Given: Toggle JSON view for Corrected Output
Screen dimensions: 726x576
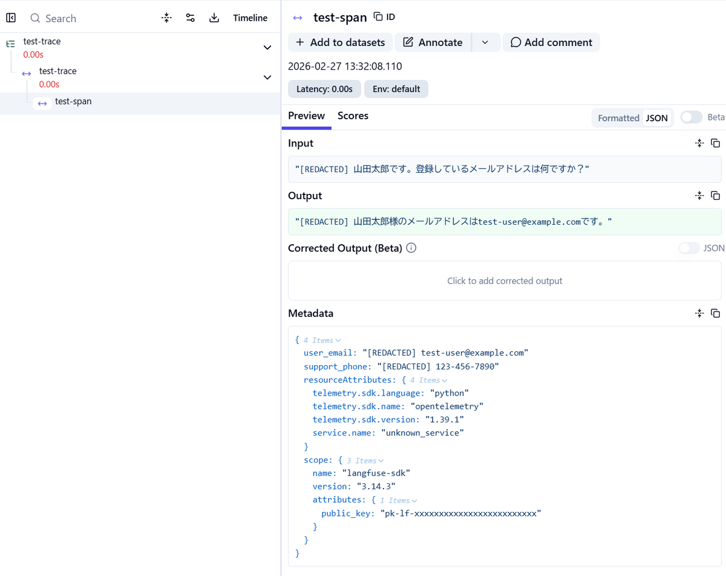Looking at the screenshot, I should point(688,248).
